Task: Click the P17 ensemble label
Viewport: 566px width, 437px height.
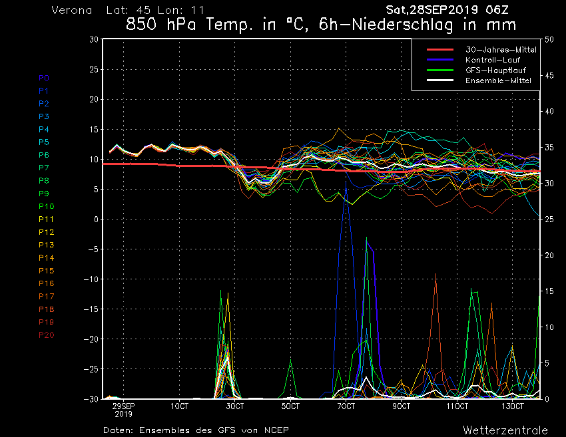Action: point(46,297)
